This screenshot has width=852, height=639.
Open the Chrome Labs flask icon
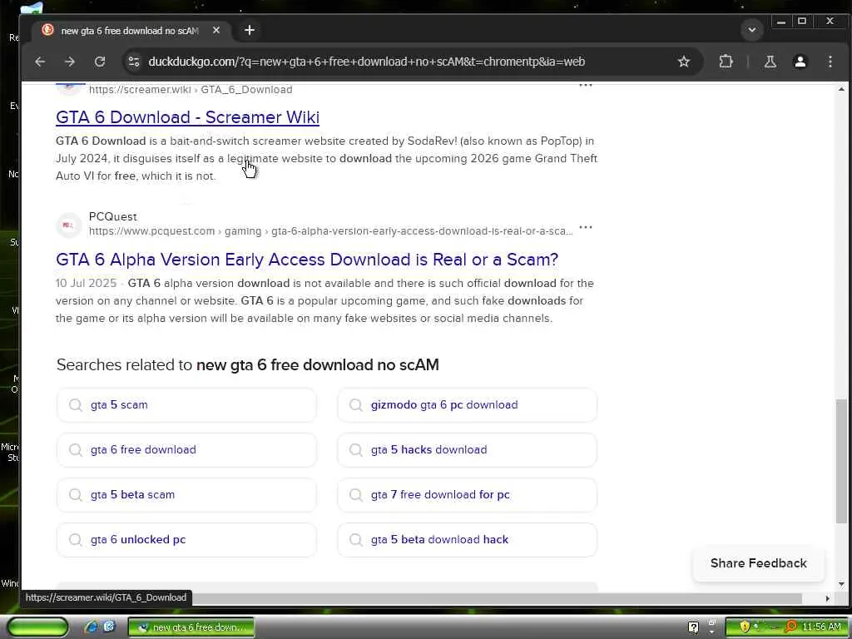770,62
